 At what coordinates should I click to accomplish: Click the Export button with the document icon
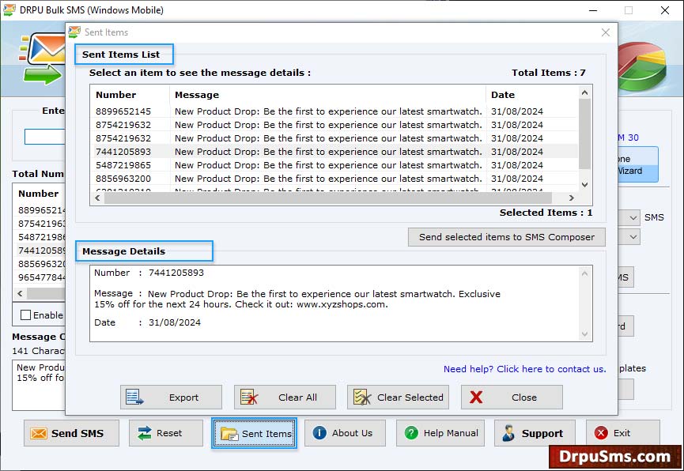[x=171, y=397]
